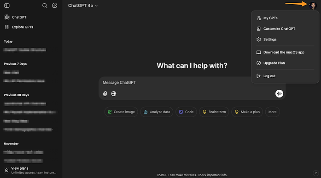Open the profile avatar menu
The width and height of the screenshot is (321, 178).
tap(313, 6)
